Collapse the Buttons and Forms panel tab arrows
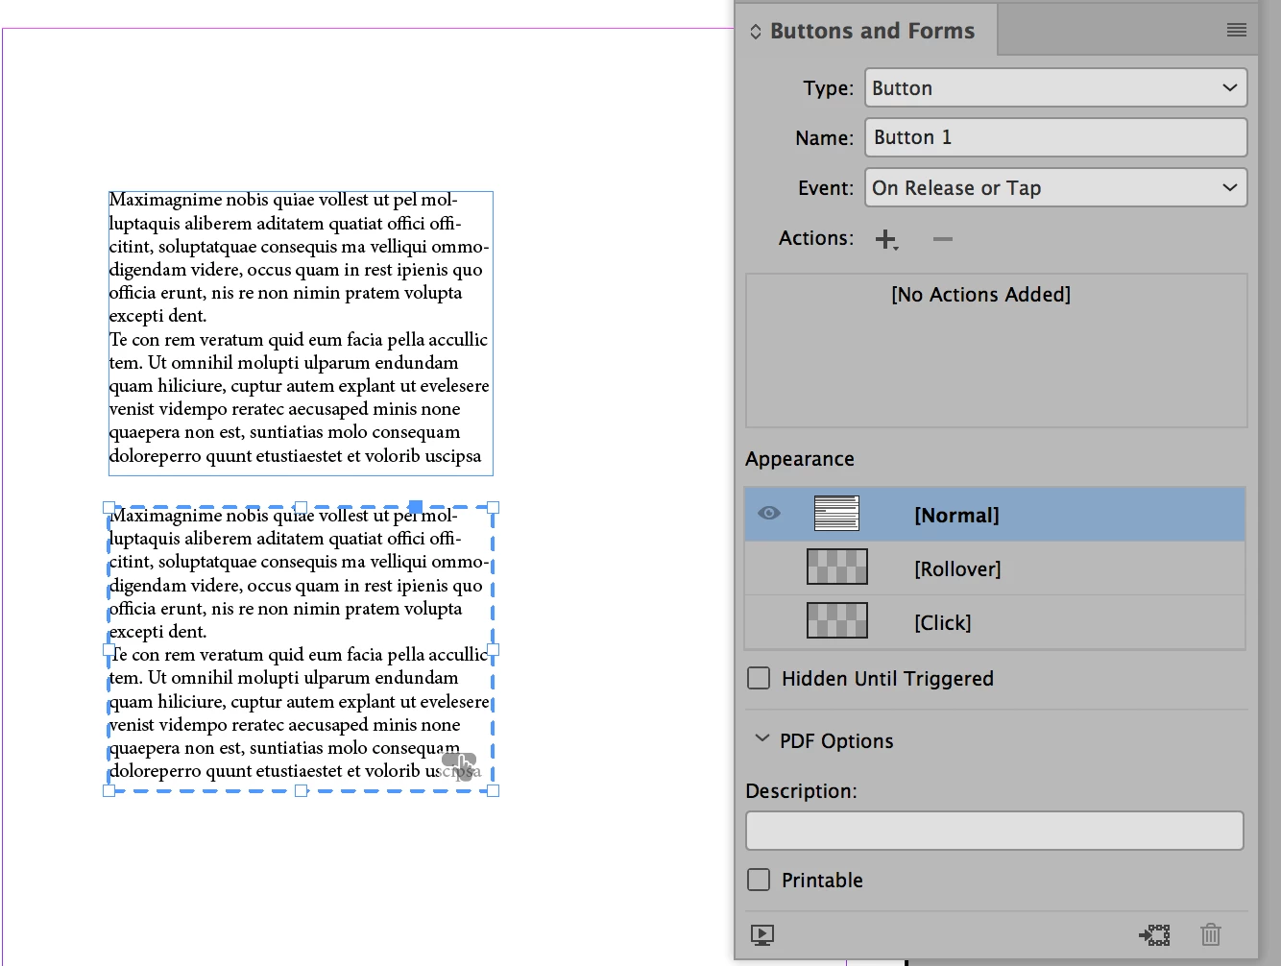1281x966 pixels. (x=756, y=32)
